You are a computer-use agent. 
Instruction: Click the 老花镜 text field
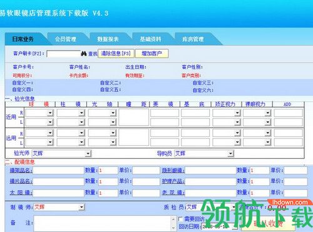pyautogui.click(x=210, y=193)
